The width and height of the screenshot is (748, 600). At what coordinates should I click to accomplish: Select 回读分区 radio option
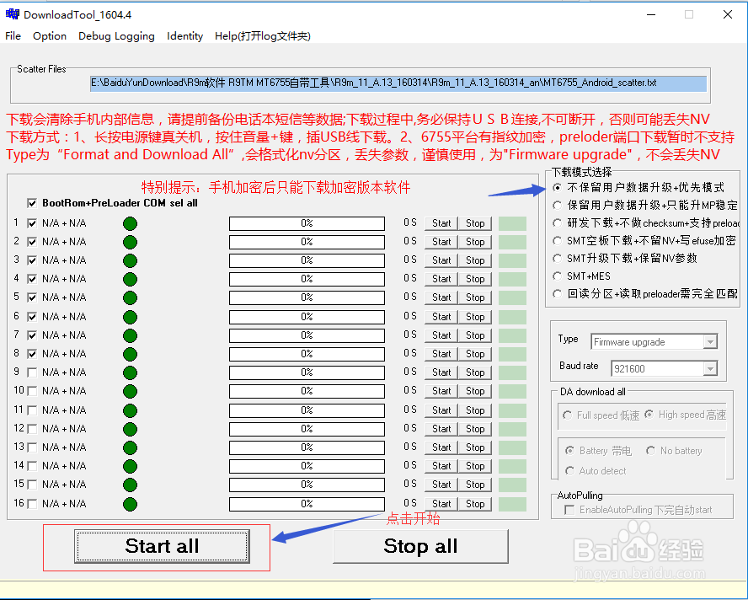[557, 293]
